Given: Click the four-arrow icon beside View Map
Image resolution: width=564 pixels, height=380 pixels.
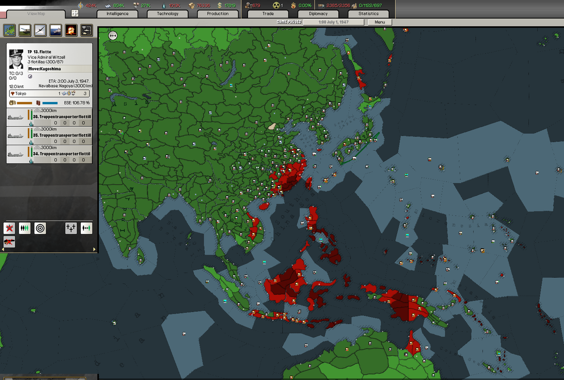Looking at the screenshot, I should (x=75, y=13).
